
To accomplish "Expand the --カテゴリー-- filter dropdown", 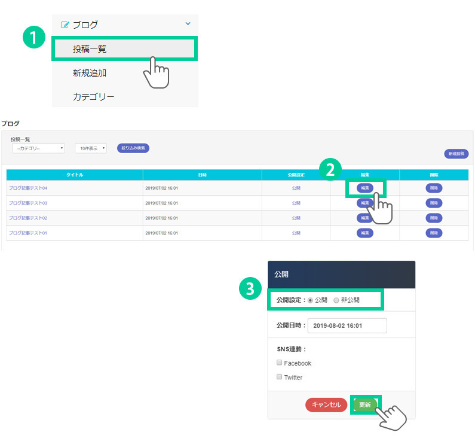I will [x=38, y=148].
